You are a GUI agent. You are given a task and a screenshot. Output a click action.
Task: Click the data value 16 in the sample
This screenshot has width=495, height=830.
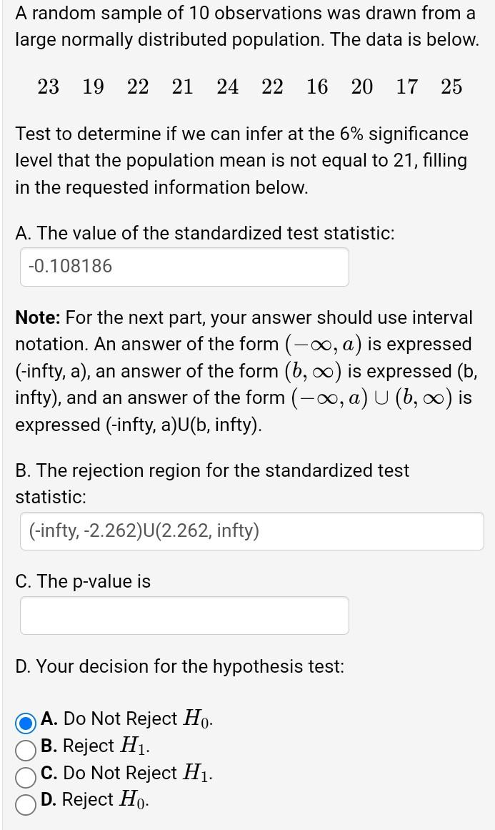[x=317, y=87]
